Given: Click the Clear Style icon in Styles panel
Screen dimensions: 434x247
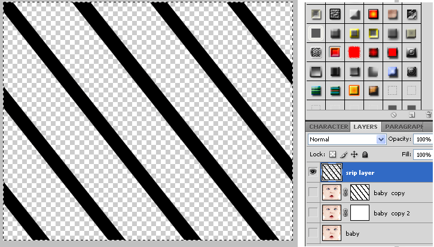Looking at the screenshot, I should point(393,115).
